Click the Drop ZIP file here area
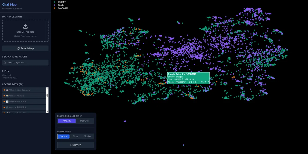The height and width of the screenshot is (154, 308). (x=25, y=31)
